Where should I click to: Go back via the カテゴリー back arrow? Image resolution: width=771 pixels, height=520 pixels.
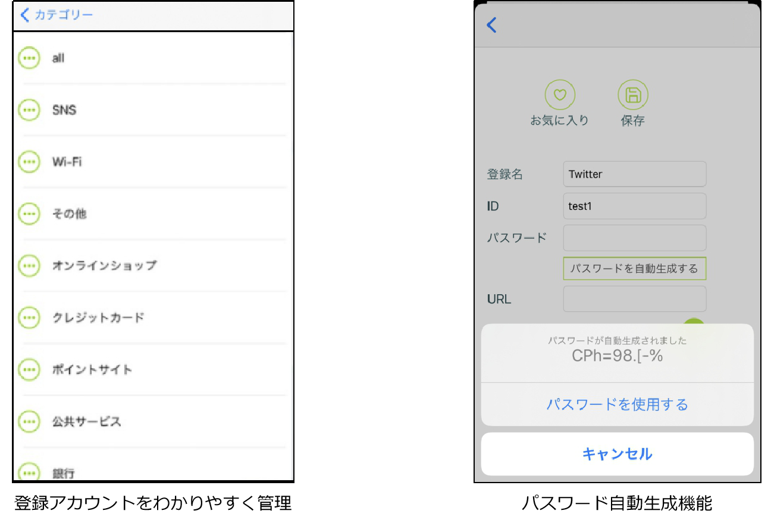(x=24, y=15)
